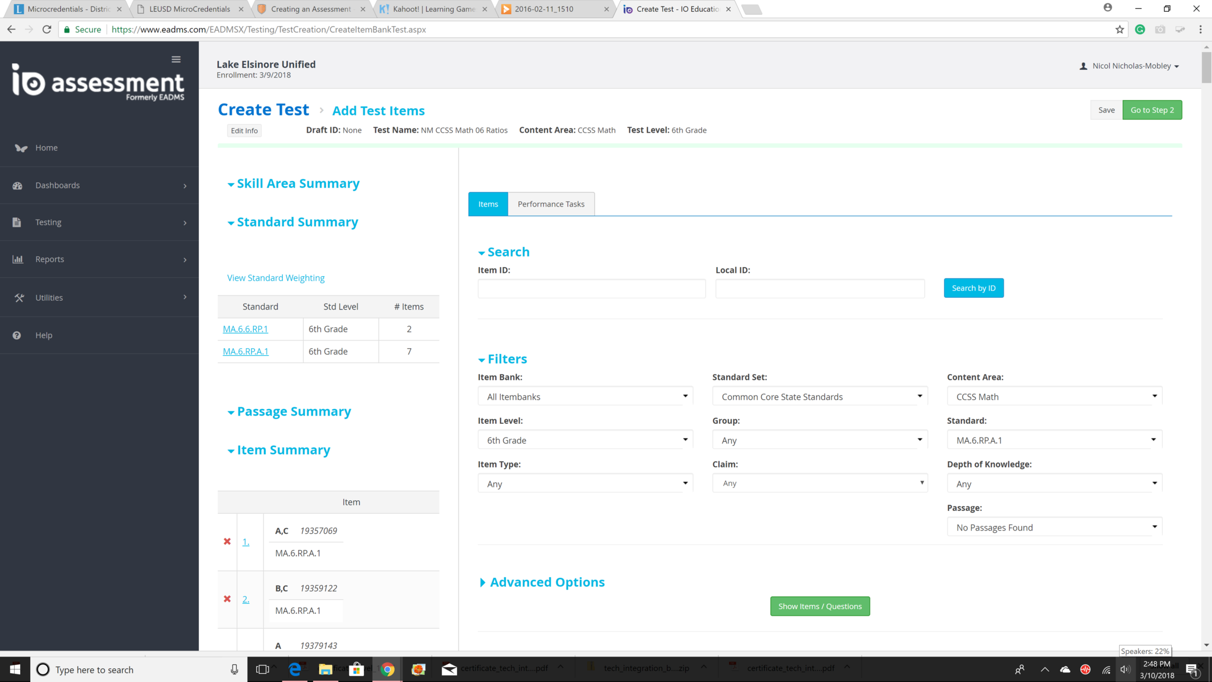The width and height of the screenshot is (1212, 682).
Task: Click the Help question mark icon
Action: (17, 335)
